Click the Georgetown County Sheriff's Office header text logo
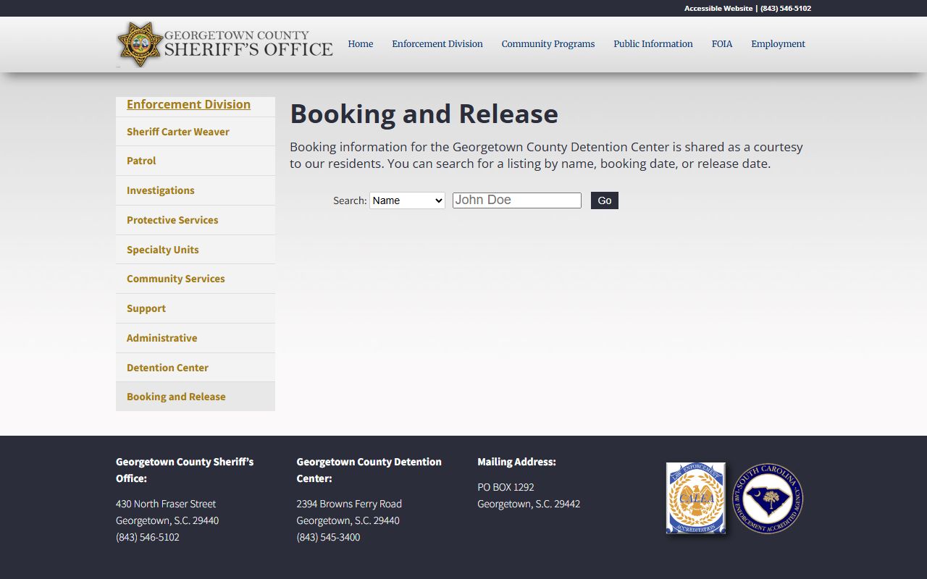This screenshot has width=927, height=579. coord(248,44)
